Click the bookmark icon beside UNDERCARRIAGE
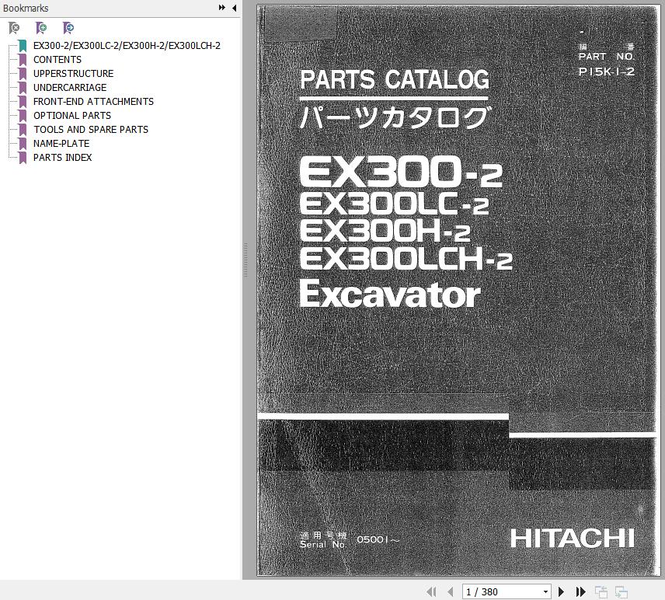The height and width of the screenshot is (600, 665). click(23, 87)
